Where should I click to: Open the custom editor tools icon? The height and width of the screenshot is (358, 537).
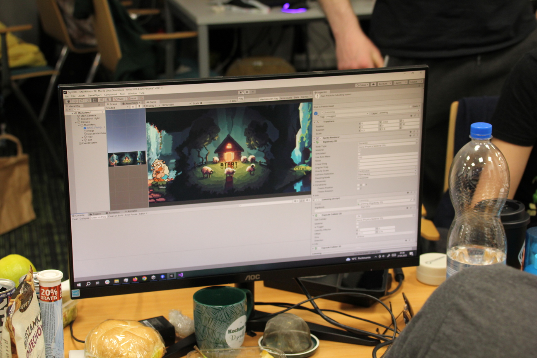point(108,99)
